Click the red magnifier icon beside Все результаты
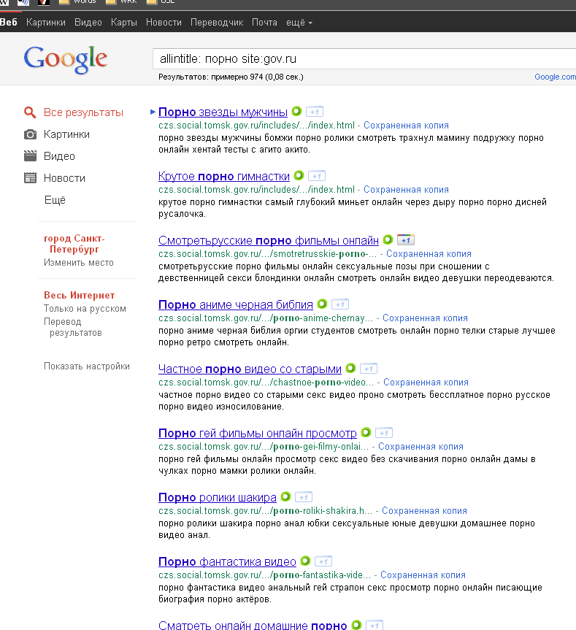The image size is (576, 630). click(30, 112)
